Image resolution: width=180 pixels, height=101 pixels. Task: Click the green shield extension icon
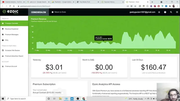[x=162, y=6]
